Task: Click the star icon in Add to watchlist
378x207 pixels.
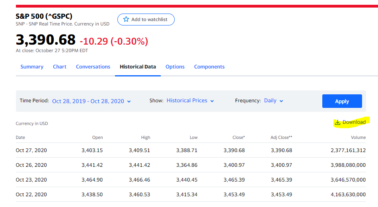Action: pyautogui.click(x=126, y=20)
